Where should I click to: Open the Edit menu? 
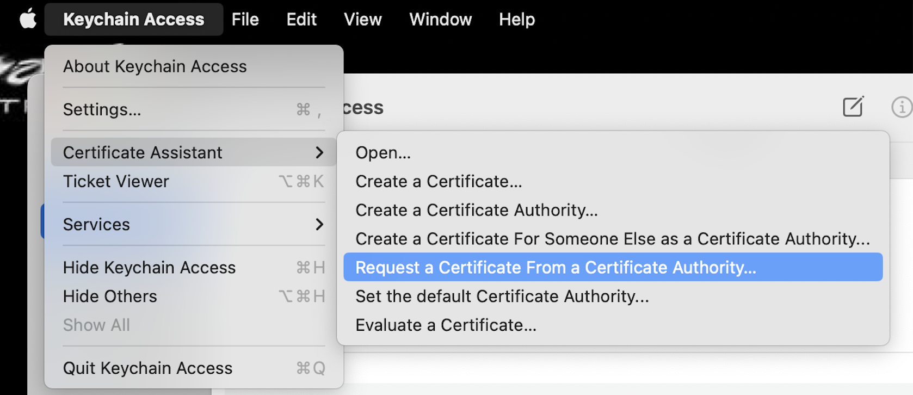click(301, 19)
